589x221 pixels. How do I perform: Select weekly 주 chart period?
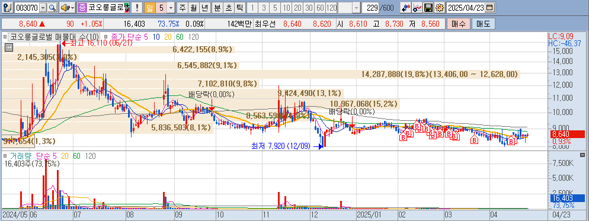pyautogui.click(x=182, y=8)
